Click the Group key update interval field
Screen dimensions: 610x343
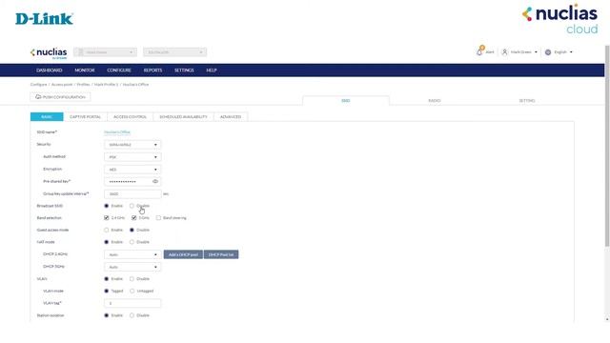(132, 193)
